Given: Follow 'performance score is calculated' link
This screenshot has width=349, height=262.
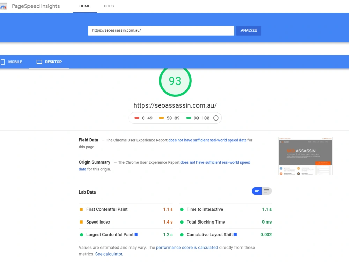Looking at the screenshot, I should point(187,248).
